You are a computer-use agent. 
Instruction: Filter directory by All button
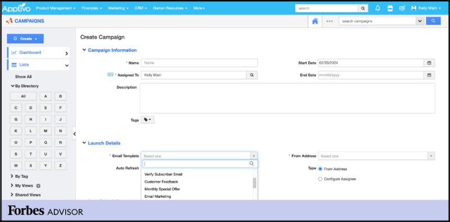23,96
